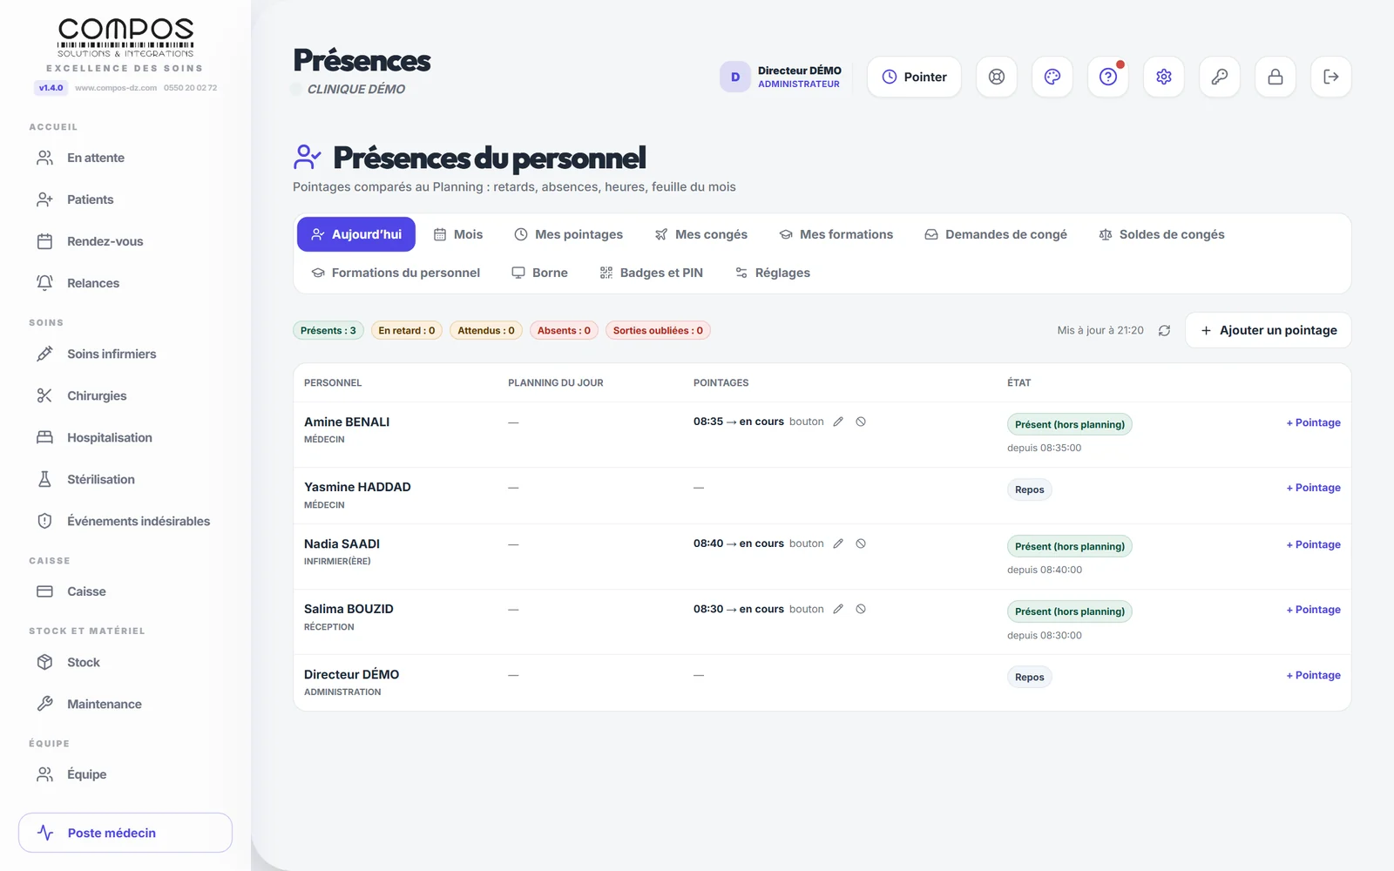Open the help question mark icon
The height and width of the screenshot is (871, 1394).
(x=1108, y=77)
